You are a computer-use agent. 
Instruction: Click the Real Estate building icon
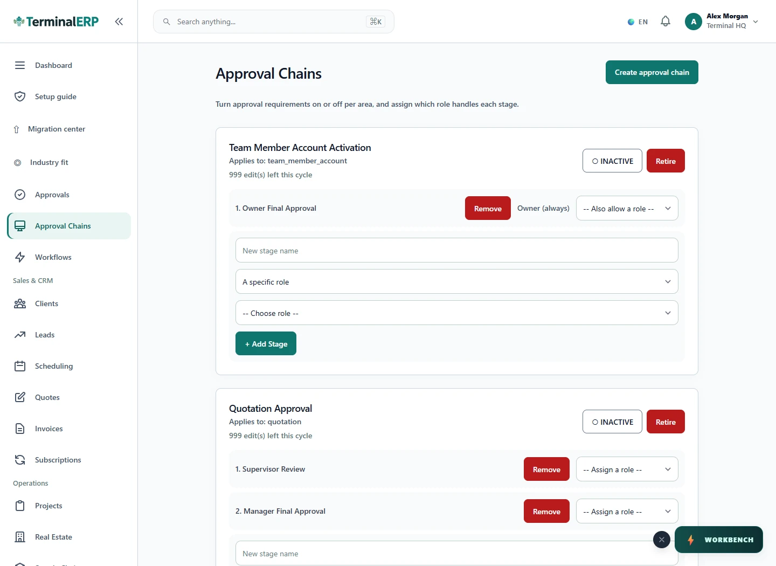click(20, 537)
